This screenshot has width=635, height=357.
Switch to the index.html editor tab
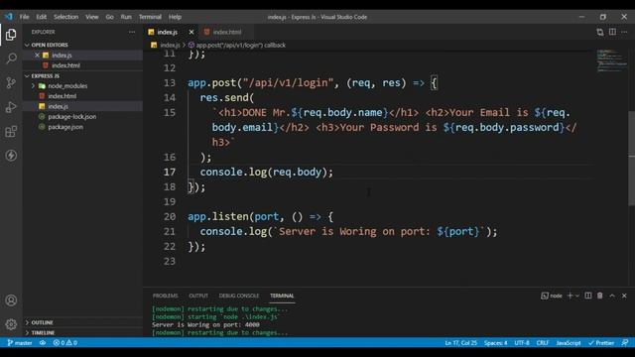(x=227, y=32)
